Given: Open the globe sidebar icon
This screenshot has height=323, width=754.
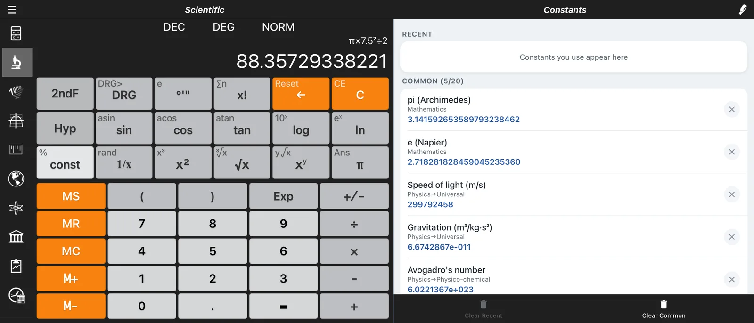Looking at the screenshot, I should point(16,179).
